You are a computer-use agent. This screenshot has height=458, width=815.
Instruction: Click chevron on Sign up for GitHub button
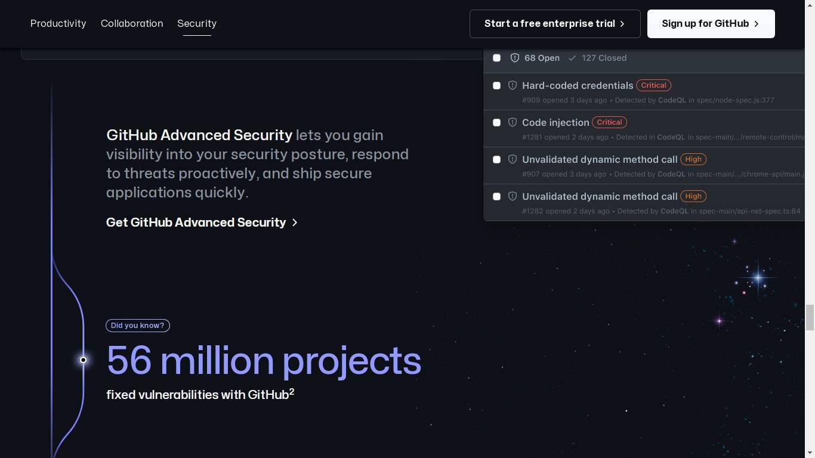pos(757,24)
